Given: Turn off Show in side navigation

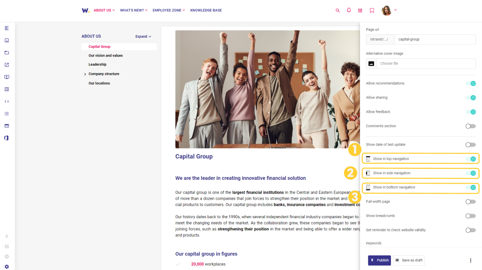Looking at the screenshot, I should [x=470, y=173].
